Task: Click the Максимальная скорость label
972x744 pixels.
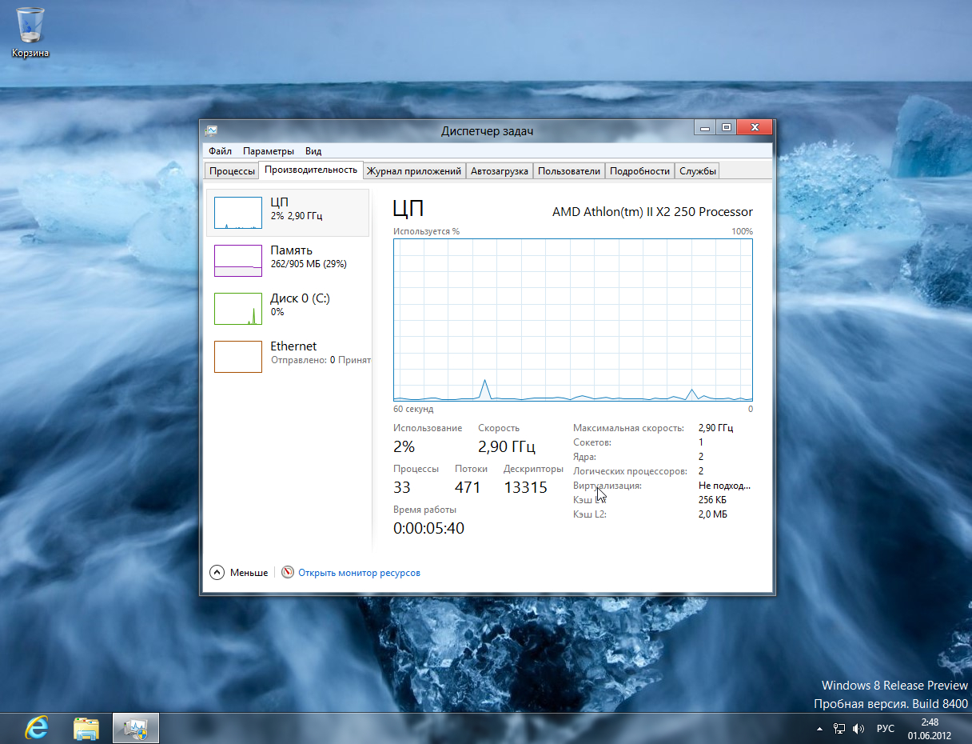Action: (x=629, y=428)
